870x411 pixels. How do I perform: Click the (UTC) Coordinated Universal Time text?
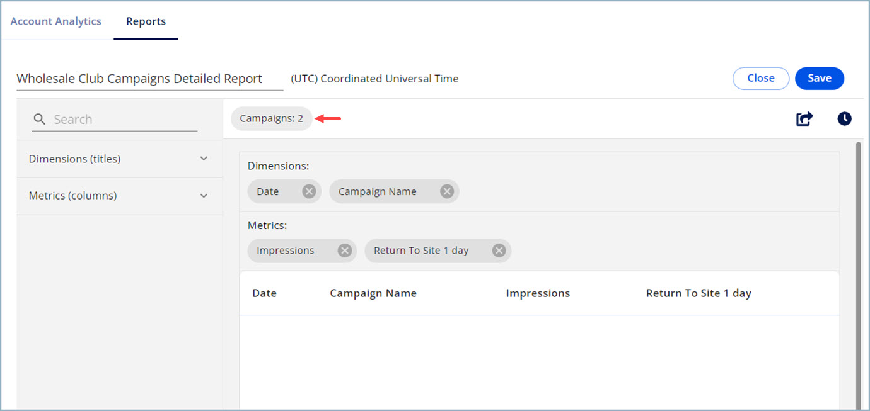[x=374, y=79]
